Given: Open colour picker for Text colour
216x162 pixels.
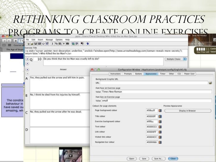Looking at the screenshot, I should [160, 127].
